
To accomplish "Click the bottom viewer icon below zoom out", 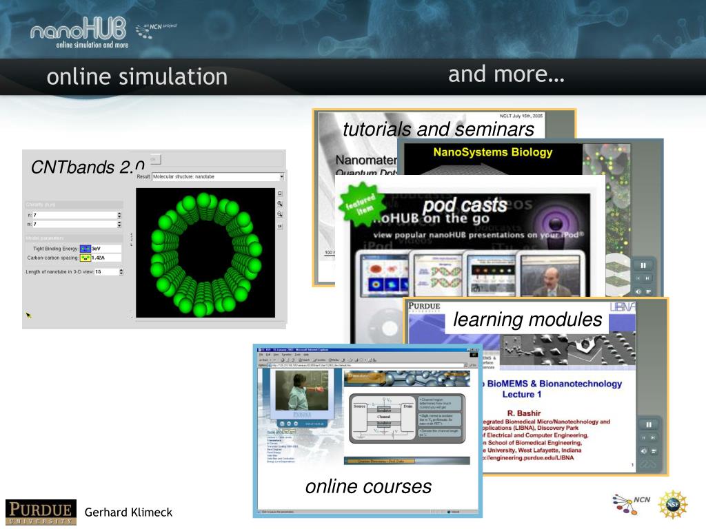I will coord(280,226).
